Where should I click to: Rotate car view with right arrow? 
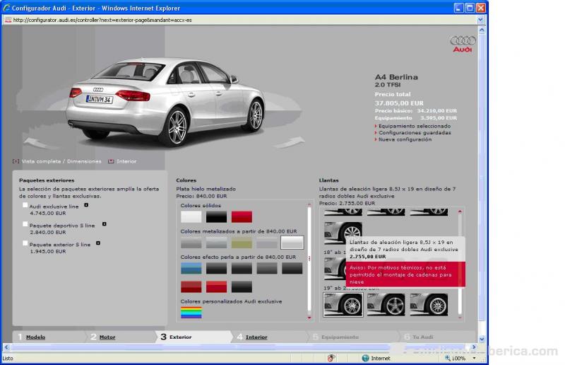coord(289,142)
